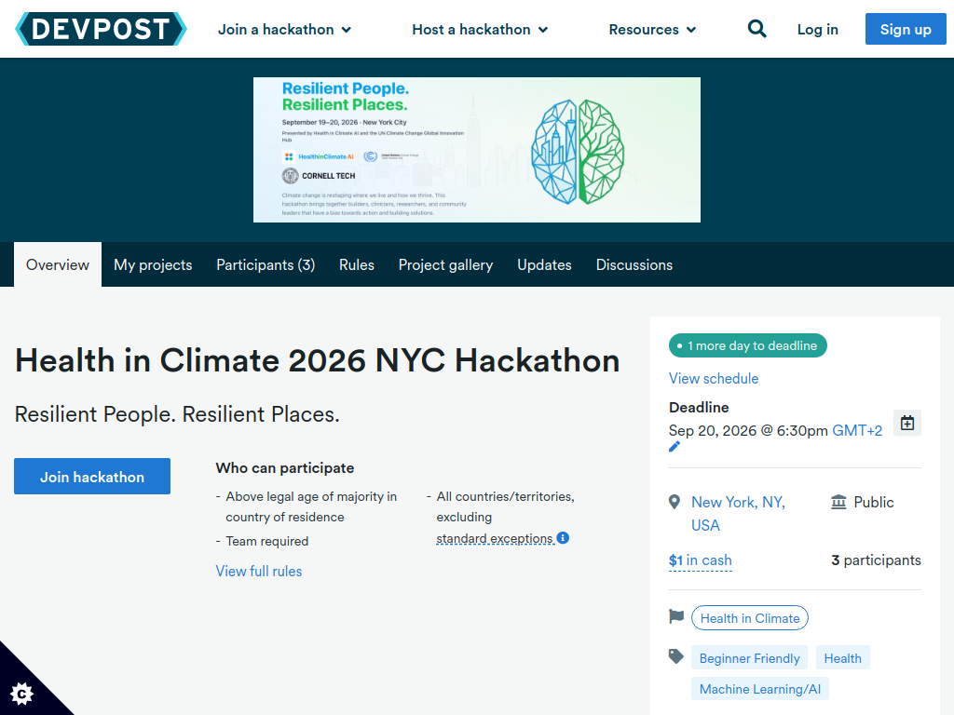Viewport: 954px width, 715px height.
Task: Click the Join hackathon button
Action: [92, 476]
